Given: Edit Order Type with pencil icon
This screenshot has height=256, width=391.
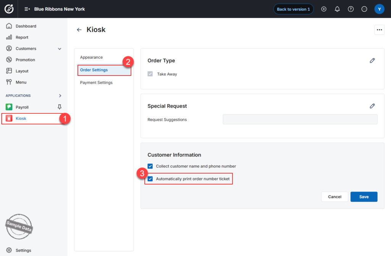Looking at the screenshot, I should tap(372, 61).
